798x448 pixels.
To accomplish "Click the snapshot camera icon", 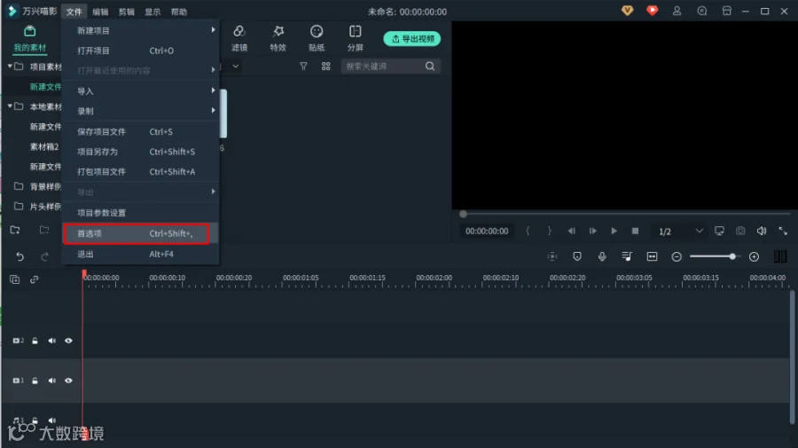I will [x=740, y=232].
